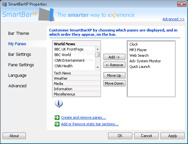Open the Bar Theme section

click(x=19, y=33)
